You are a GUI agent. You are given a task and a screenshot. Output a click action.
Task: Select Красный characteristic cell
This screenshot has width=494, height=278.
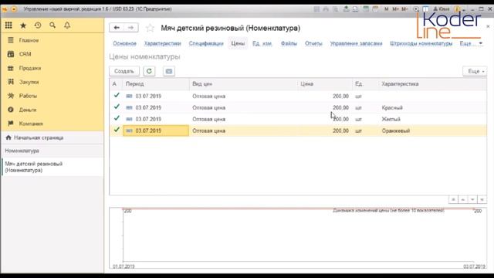click(x=392, y=108)
